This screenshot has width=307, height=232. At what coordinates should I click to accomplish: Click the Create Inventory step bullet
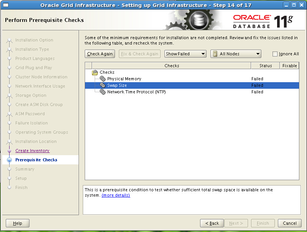click(x=9, y=151)
